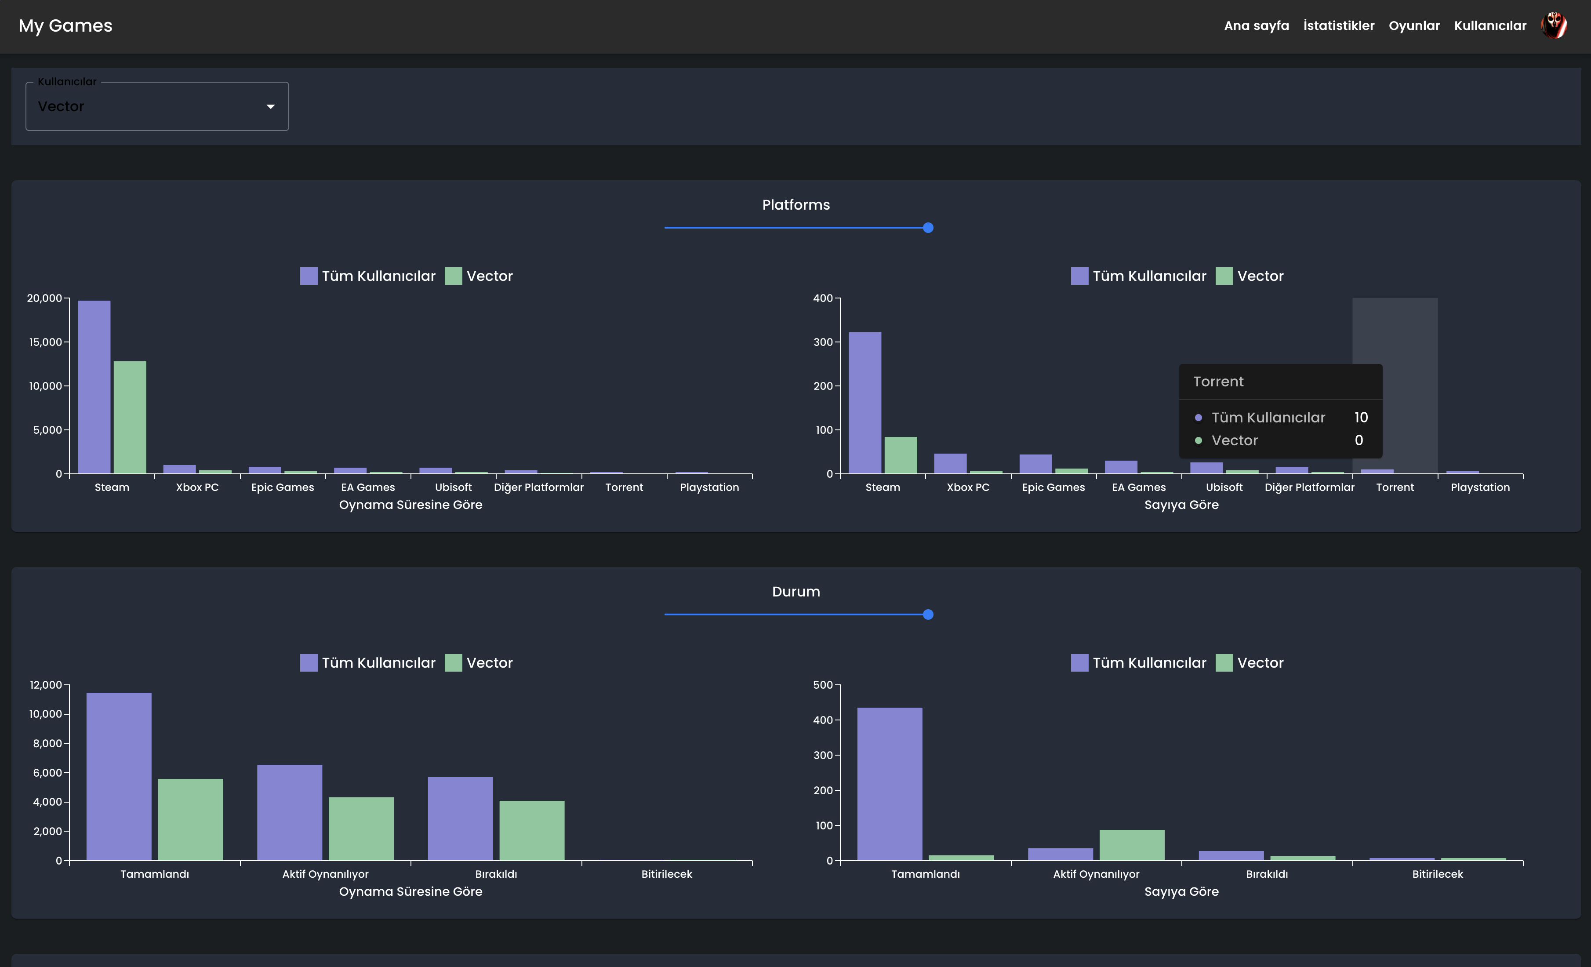This screenshot has width=1591, height=967.
Task: Click 'Diğer Platformlar' label in playtime chart
Action: (538, 487)
